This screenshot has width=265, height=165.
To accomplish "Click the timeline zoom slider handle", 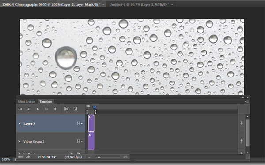I will pos(99,157).
